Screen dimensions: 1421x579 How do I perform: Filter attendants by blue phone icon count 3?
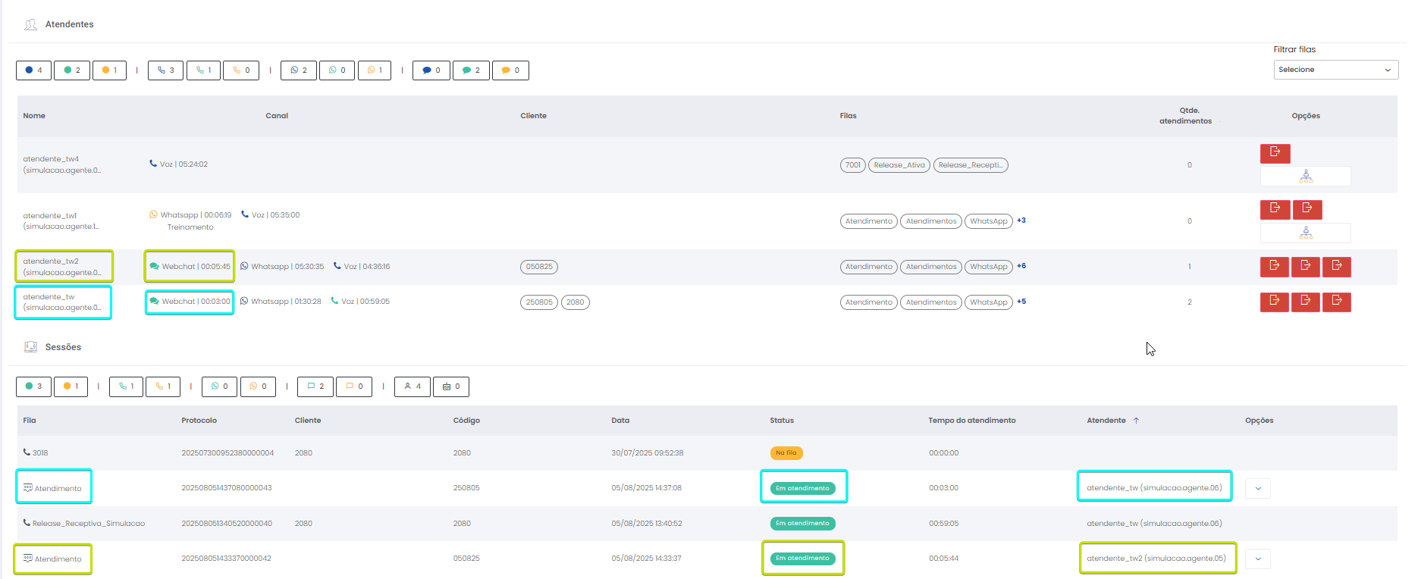pyautogui.click(x=165, y=70)
